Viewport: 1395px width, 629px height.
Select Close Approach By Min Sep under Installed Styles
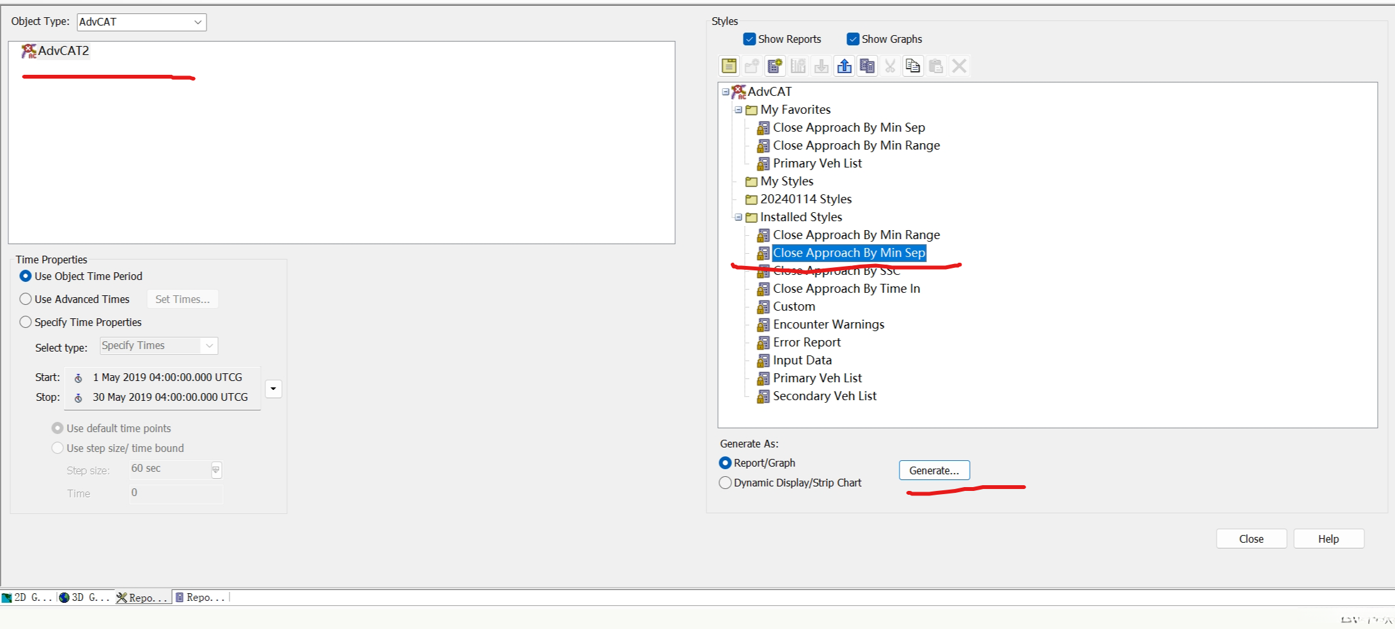coord(849,253)
